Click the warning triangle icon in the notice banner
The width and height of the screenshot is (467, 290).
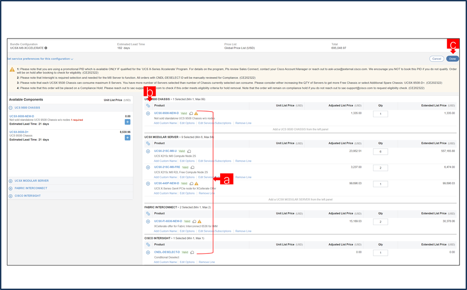12,69
